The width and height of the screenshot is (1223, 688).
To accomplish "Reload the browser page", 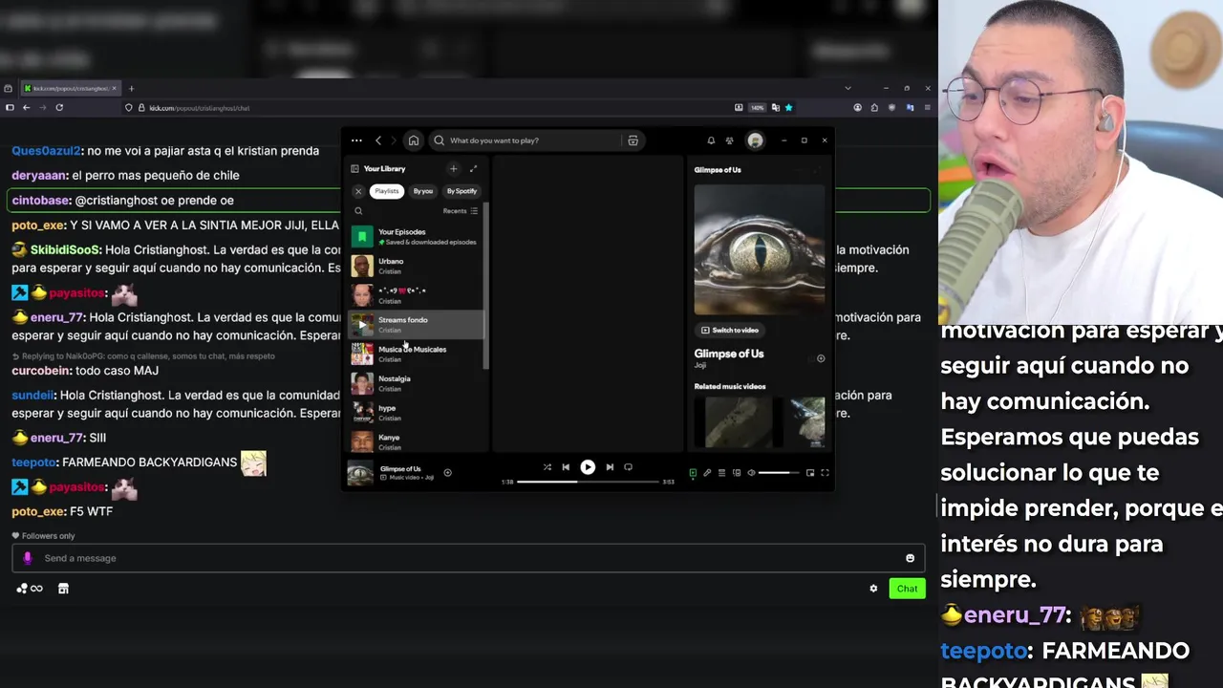I will 59,108.
